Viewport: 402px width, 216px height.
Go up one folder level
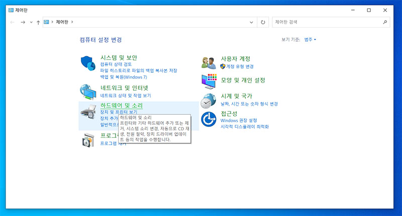(38, 23)
